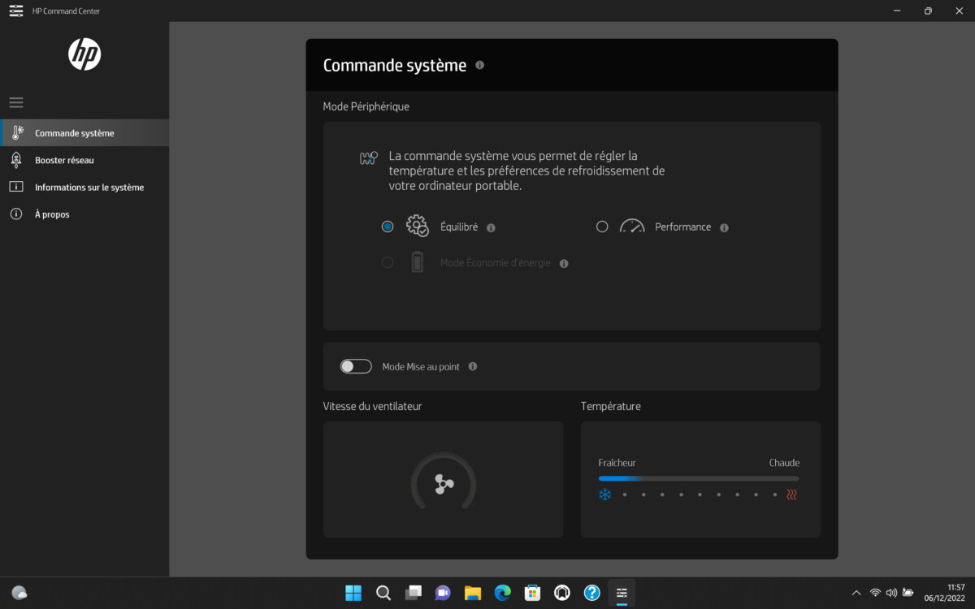Click the info icon beside Commande système title
The width and height of the screenshot is (975, 609).
479,65
